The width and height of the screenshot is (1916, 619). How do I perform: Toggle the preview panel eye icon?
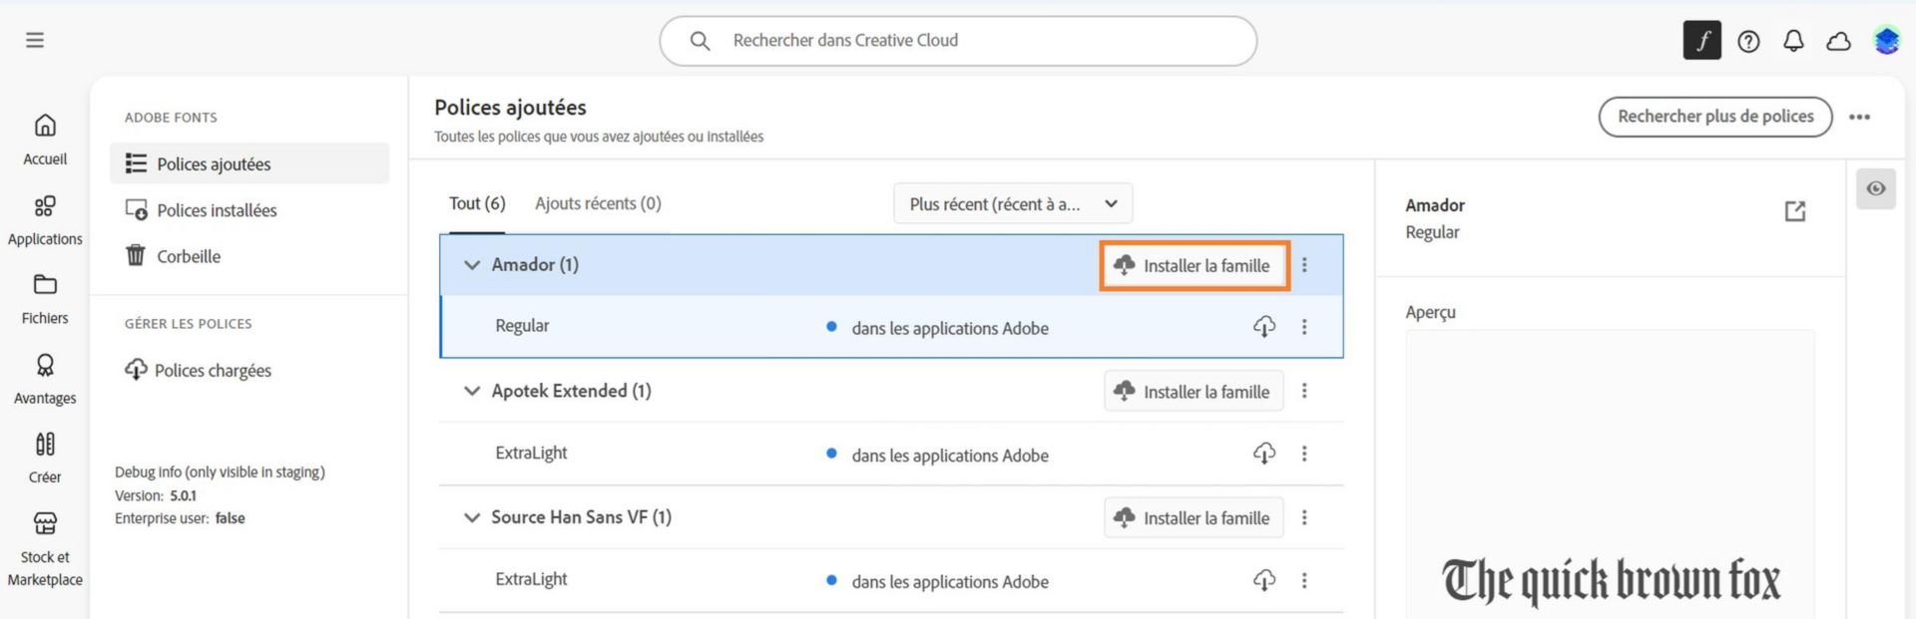click(x=1875, y=188)
